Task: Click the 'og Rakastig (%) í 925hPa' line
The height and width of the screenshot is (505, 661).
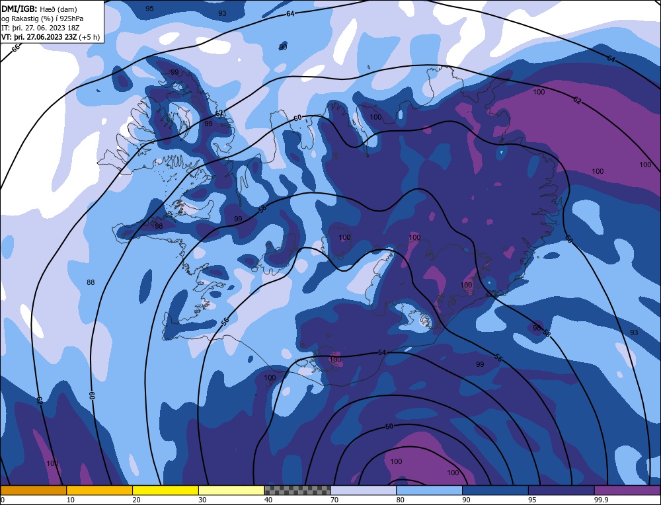Action: pos(42,19)
